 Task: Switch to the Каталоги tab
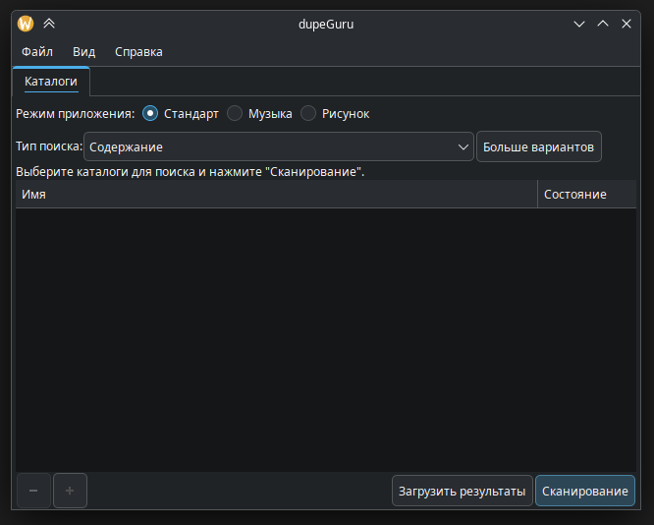click(x=51, y=82)
